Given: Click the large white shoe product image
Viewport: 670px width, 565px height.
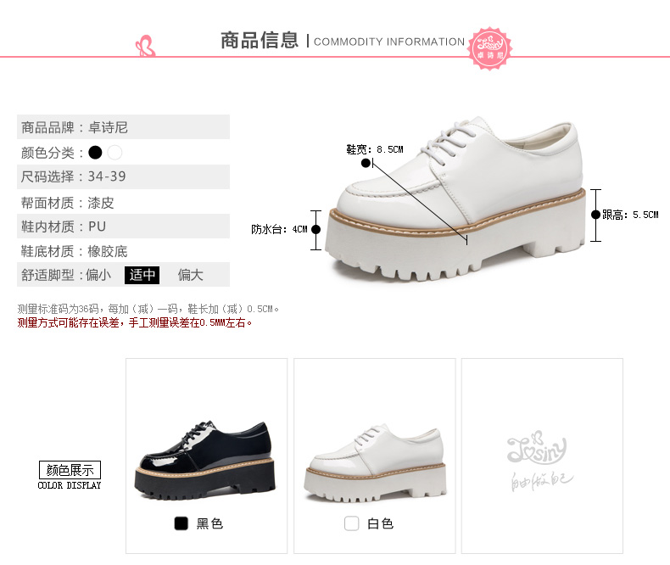Looking at the screenshot, I should [x=456, y=199].
